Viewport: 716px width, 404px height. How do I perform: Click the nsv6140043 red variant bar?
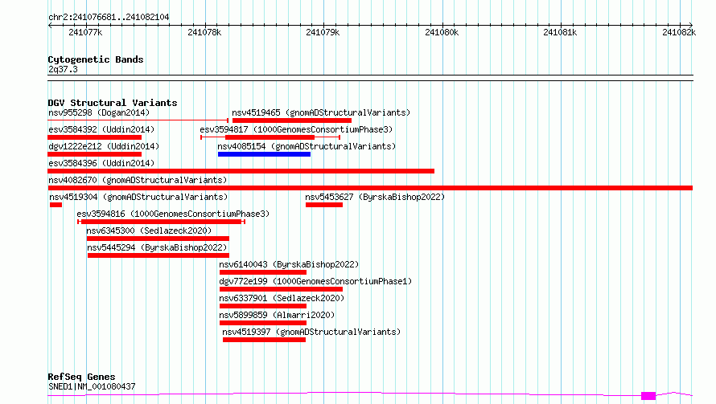[x=263, y=272]
